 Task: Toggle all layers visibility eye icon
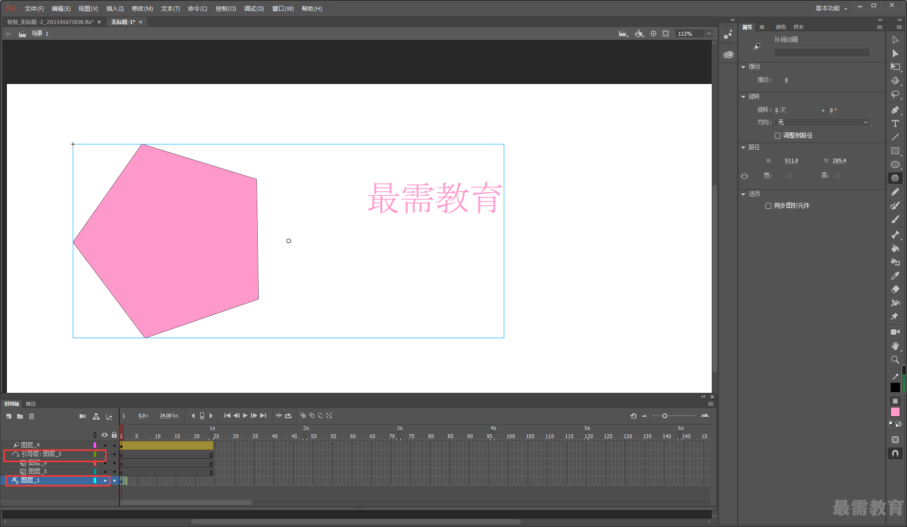click(x=104, y=435)
